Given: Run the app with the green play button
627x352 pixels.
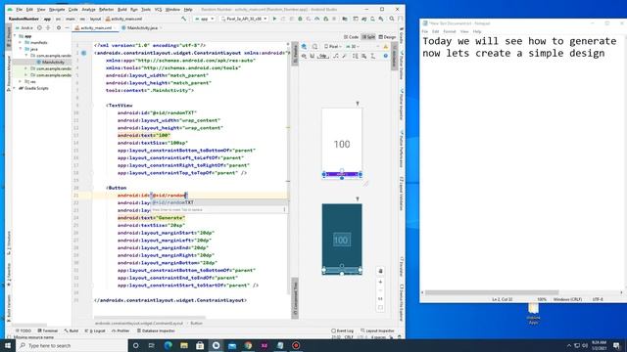Looking at the screenshot, I should [274, 19].
